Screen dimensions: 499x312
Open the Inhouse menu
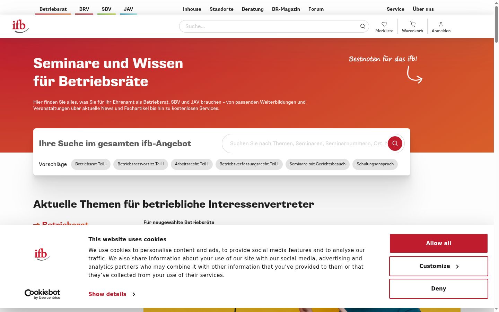pos(192,9)
